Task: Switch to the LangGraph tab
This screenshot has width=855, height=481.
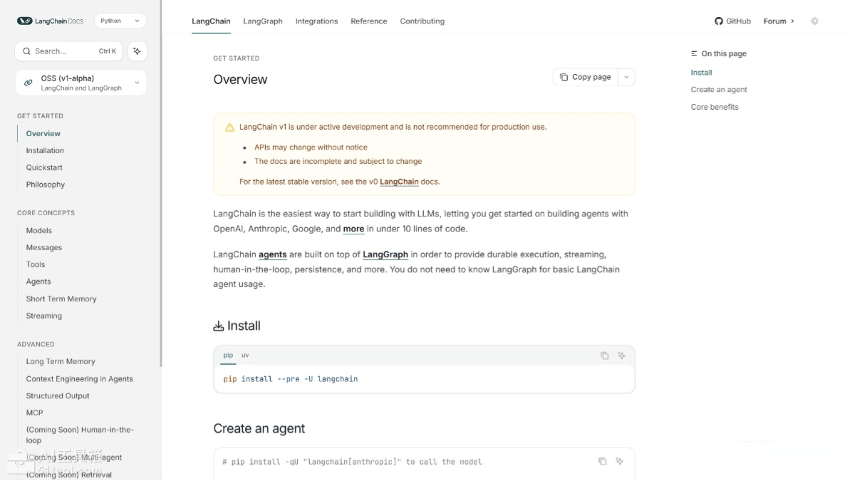Action: 263,21
